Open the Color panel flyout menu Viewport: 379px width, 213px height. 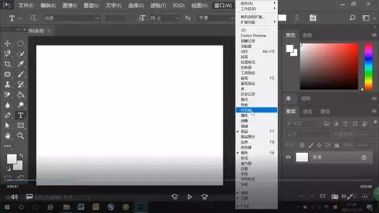pos(374,35)
